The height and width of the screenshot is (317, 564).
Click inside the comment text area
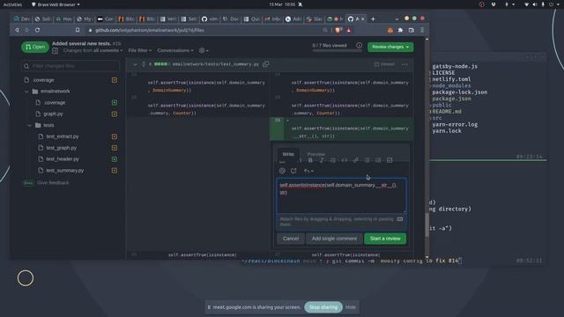pyautogui.click(x=341, y=195)
